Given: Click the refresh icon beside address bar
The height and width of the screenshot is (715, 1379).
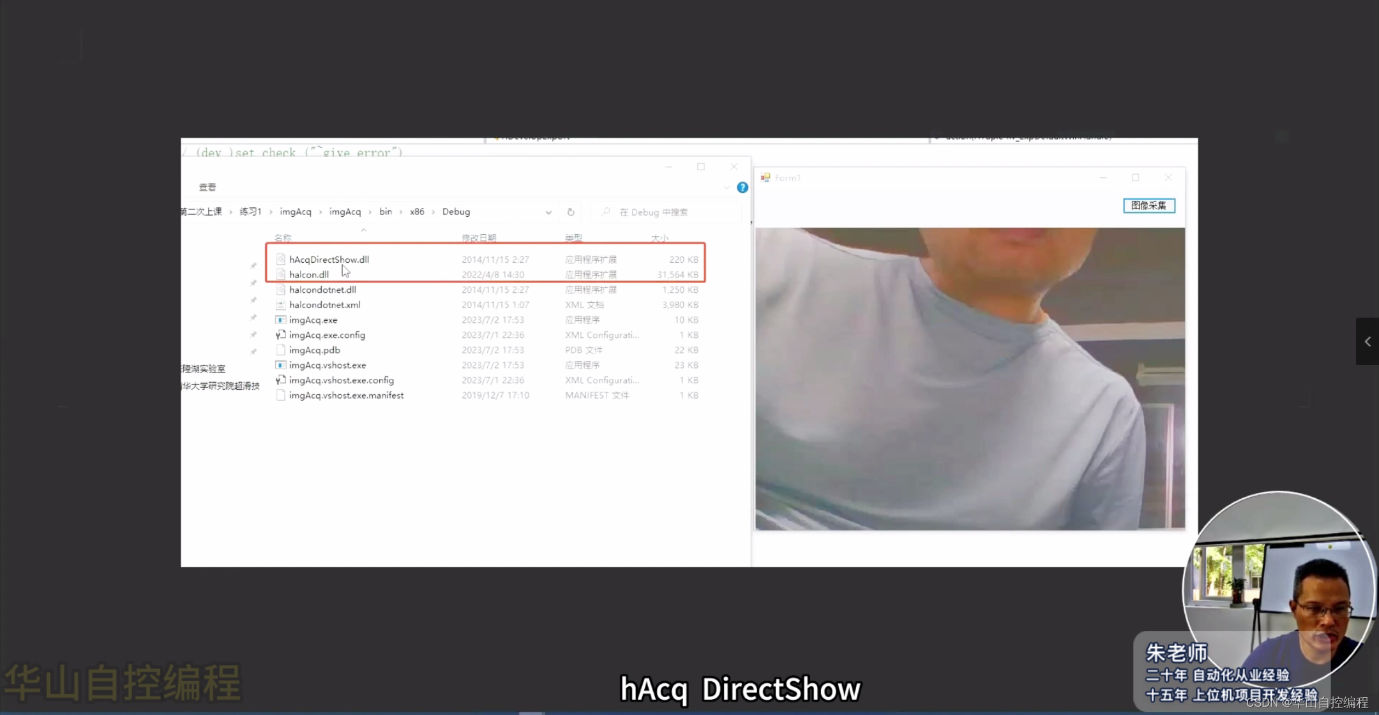Looking at the screenshot, I should coord(571,212).
